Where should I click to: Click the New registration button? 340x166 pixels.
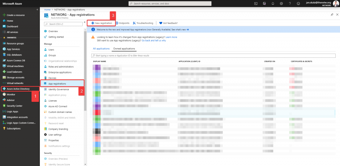coord(101,23)
